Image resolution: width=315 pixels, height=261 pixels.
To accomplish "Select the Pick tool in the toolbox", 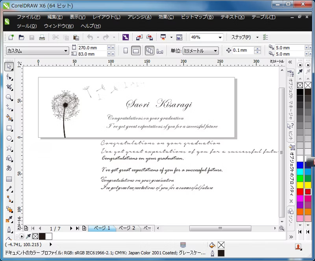I will click(x=9, y=67).
